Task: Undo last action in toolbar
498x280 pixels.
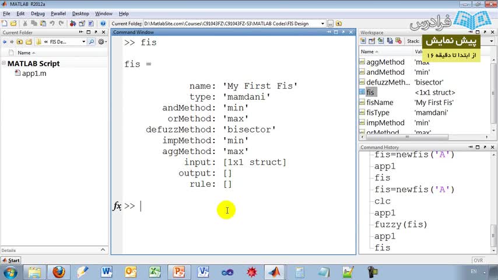Action: pos(52,23)
